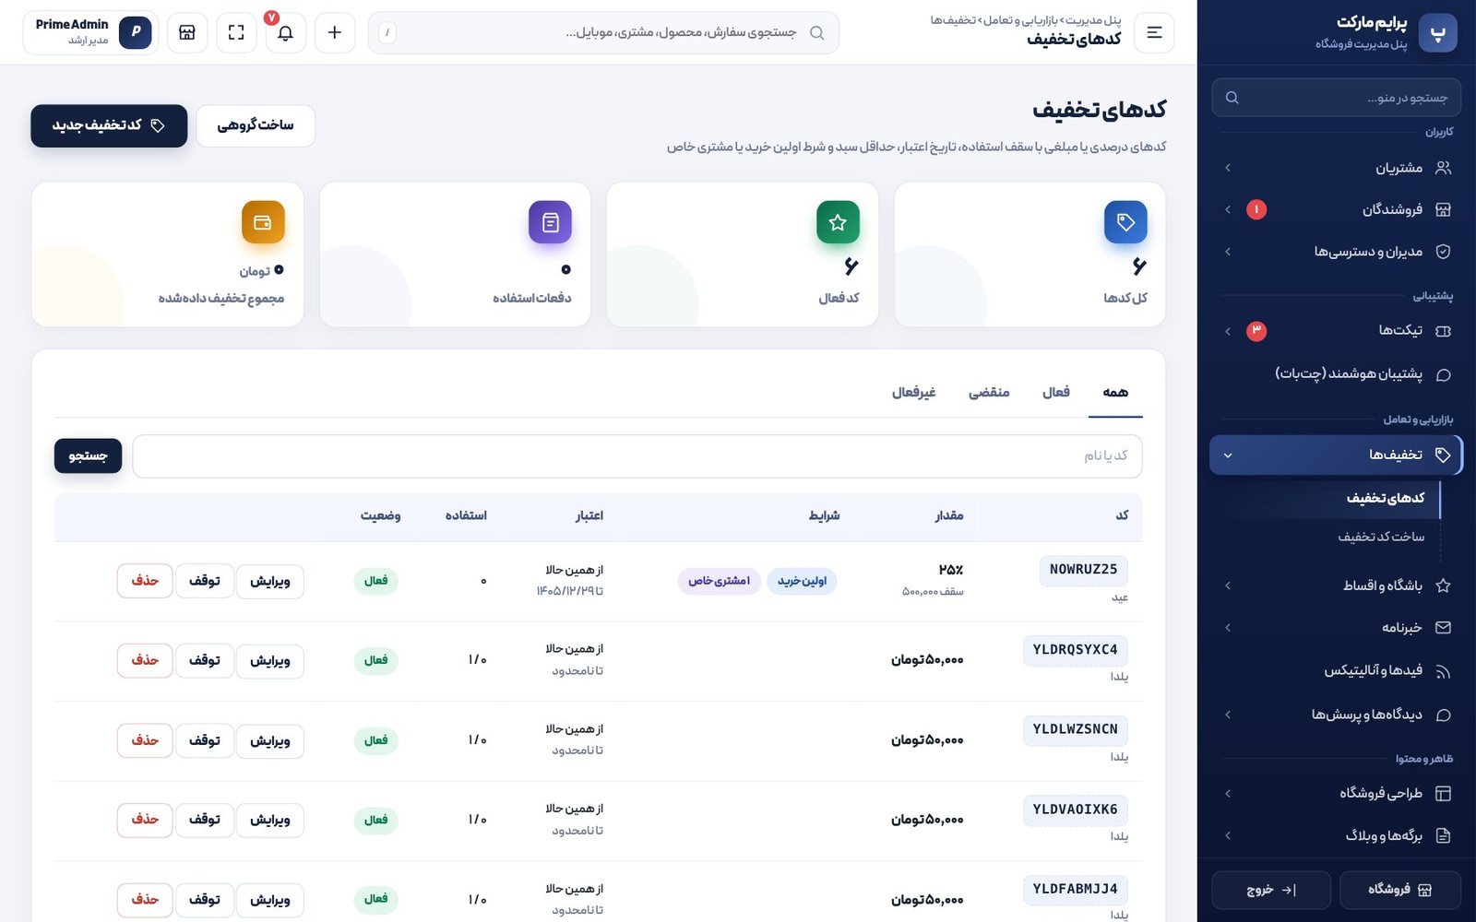Toggle the sidebar hamburger menu icon

[1154, 32]
